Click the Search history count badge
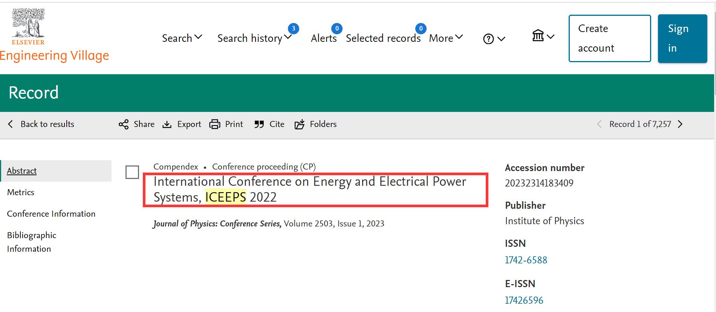This screenshot has height=312, width=716. pos(294,29)
